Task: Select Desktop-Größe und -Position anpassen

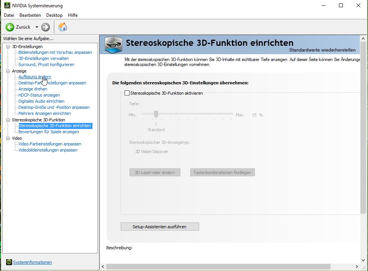Action: tap(54, 107)
